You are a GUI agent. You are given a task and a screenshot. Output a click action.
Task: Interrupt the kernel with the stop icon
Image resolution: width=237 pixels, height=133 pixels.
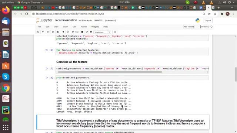pos(82,32)
